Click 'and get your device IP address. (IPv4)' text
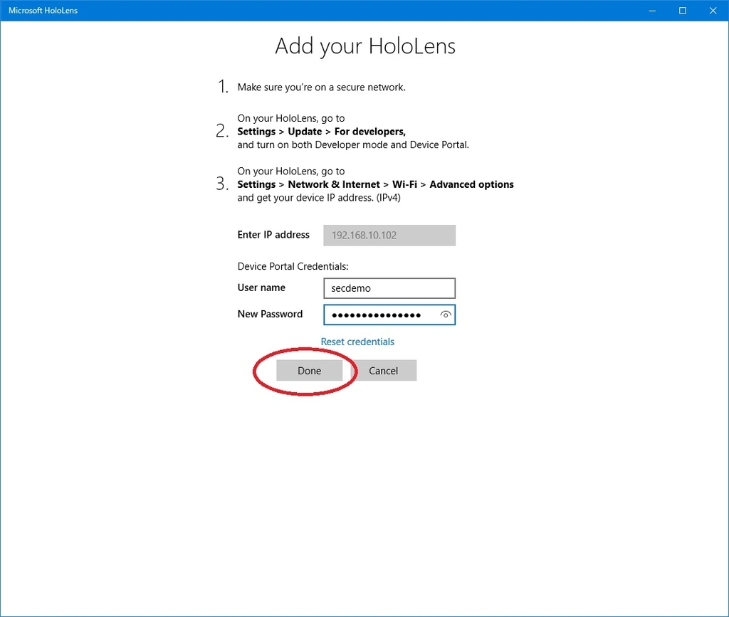The image size is (729, 617). pos(319,198)
